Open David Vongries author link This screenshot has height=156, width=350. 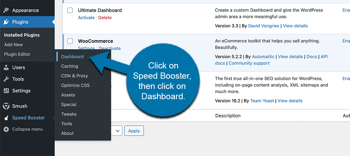tap(264, 26)
